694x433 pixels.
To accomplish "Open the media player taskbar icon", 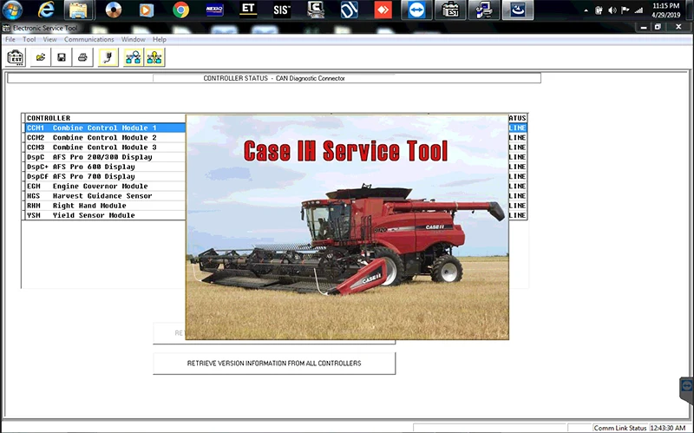I will pyautogui.click(x=147, y=10).
